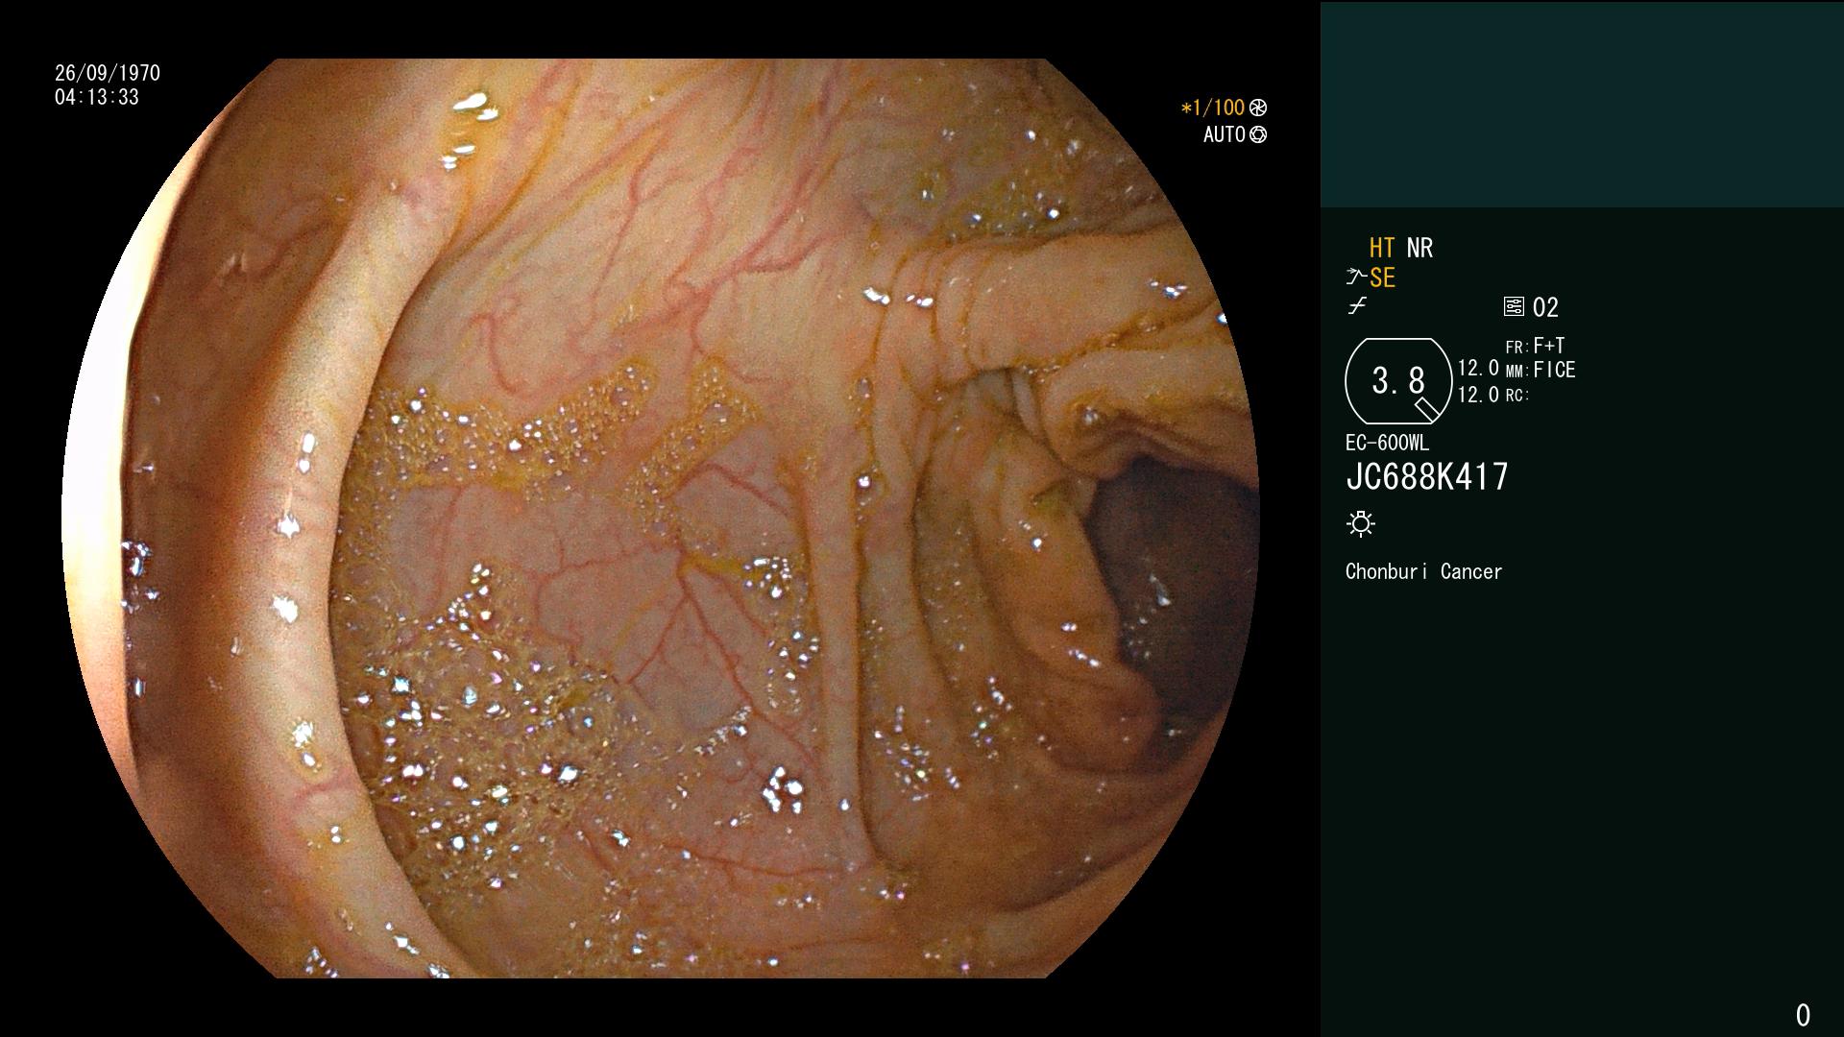1844x1037 pixels.
Task: Click the *1/100 shutter speed value
Action: tap(1212, 108)
